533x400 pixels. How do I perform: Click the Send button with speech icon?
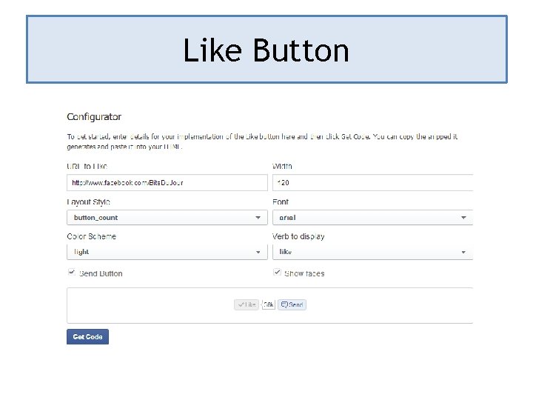292,304
